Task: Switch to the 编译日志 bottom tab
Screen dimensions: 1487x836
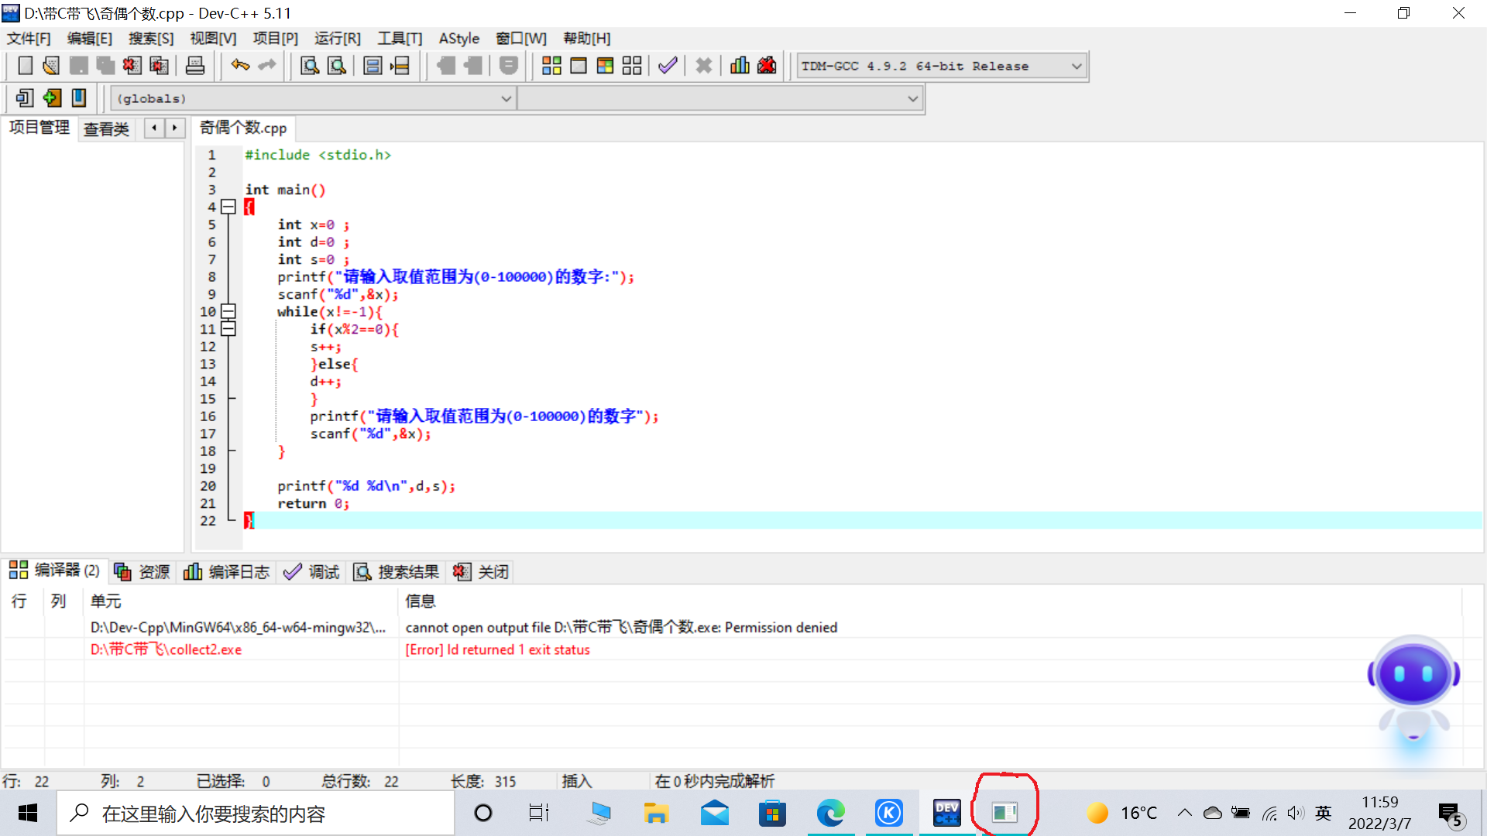Action: (227, 571)
